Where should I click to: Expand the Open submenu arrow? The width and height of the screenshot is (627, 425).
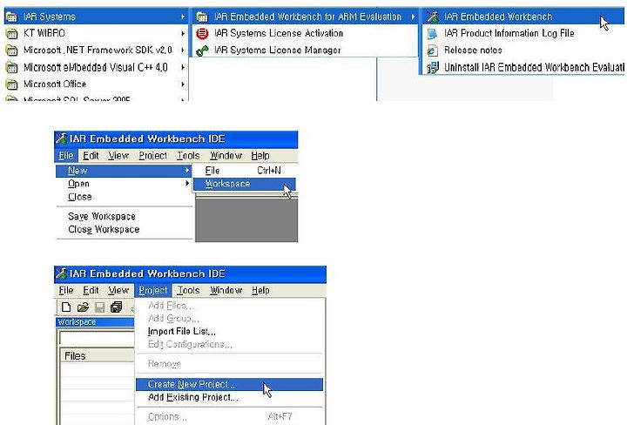point(186,184)
